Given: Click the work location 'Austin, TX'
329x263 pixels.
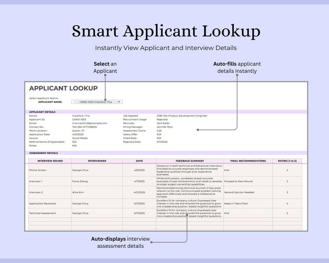Looking at the screenshot, I should click(78, 130).
